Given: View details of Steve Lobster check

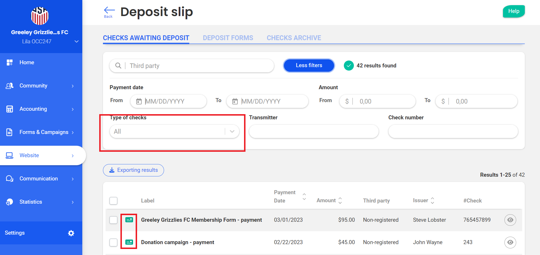Looking at the screenshot, I should (x=510, y=220).
